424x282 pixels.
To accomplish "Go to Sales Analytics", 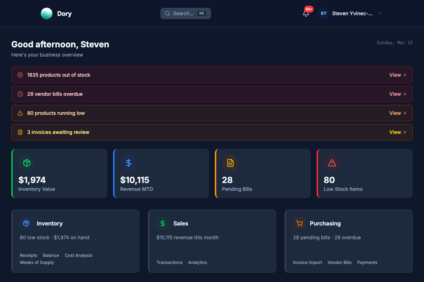I will (x=198, y=263).
